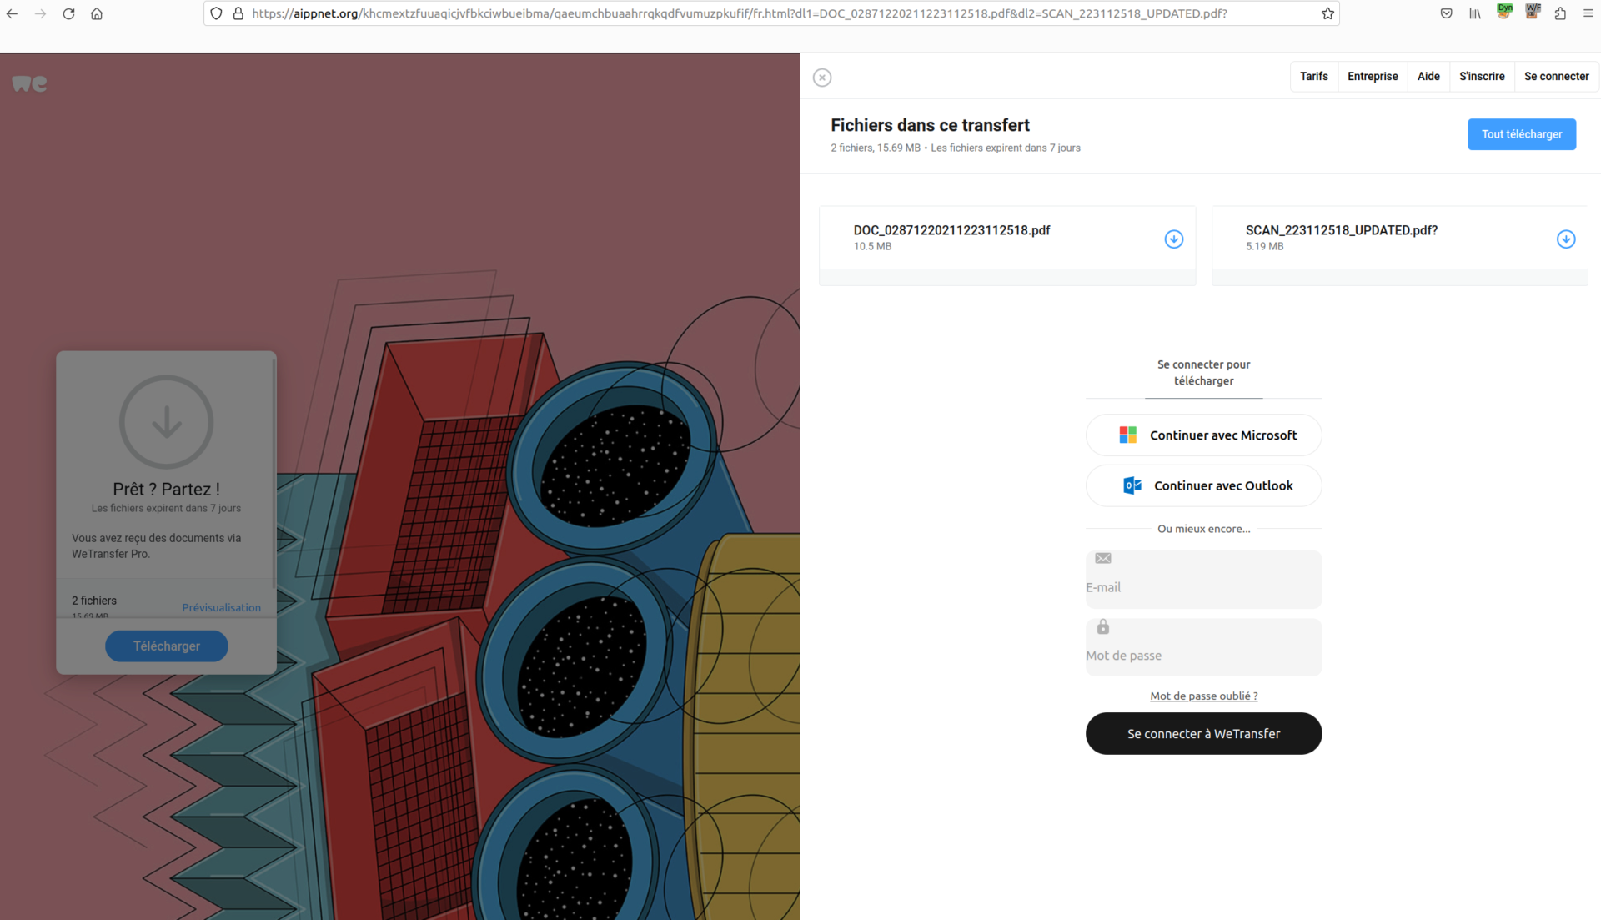The image size is (1601, 920).
Task: Click the padlock site security icon
Action: (238, 13)
